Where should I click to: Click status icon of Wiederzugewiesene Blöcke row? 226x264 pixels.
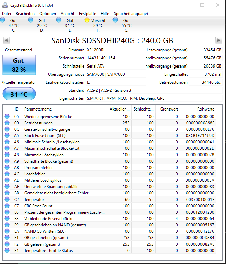(7, 116)
